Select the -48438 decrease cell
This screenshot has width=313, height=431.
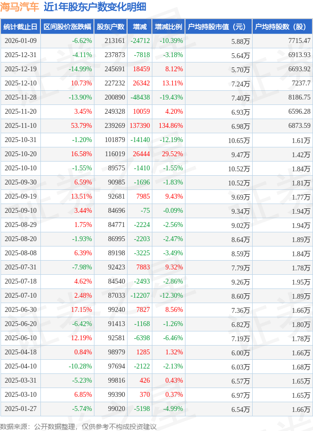point(140,98)
